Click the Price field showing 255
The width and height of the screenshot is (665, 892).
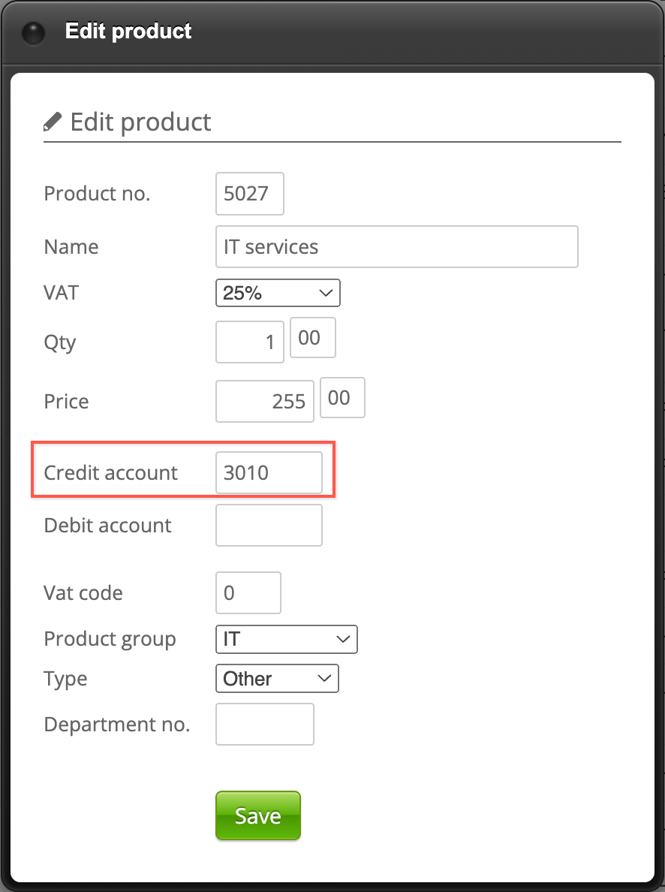click(264, 401)
